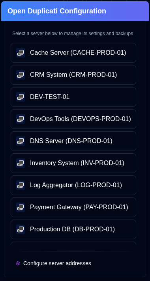The image size is (150, 281).
Task: Open DevOps Tools (DEVOPS-PROD-01)
Action: [73, 119]
